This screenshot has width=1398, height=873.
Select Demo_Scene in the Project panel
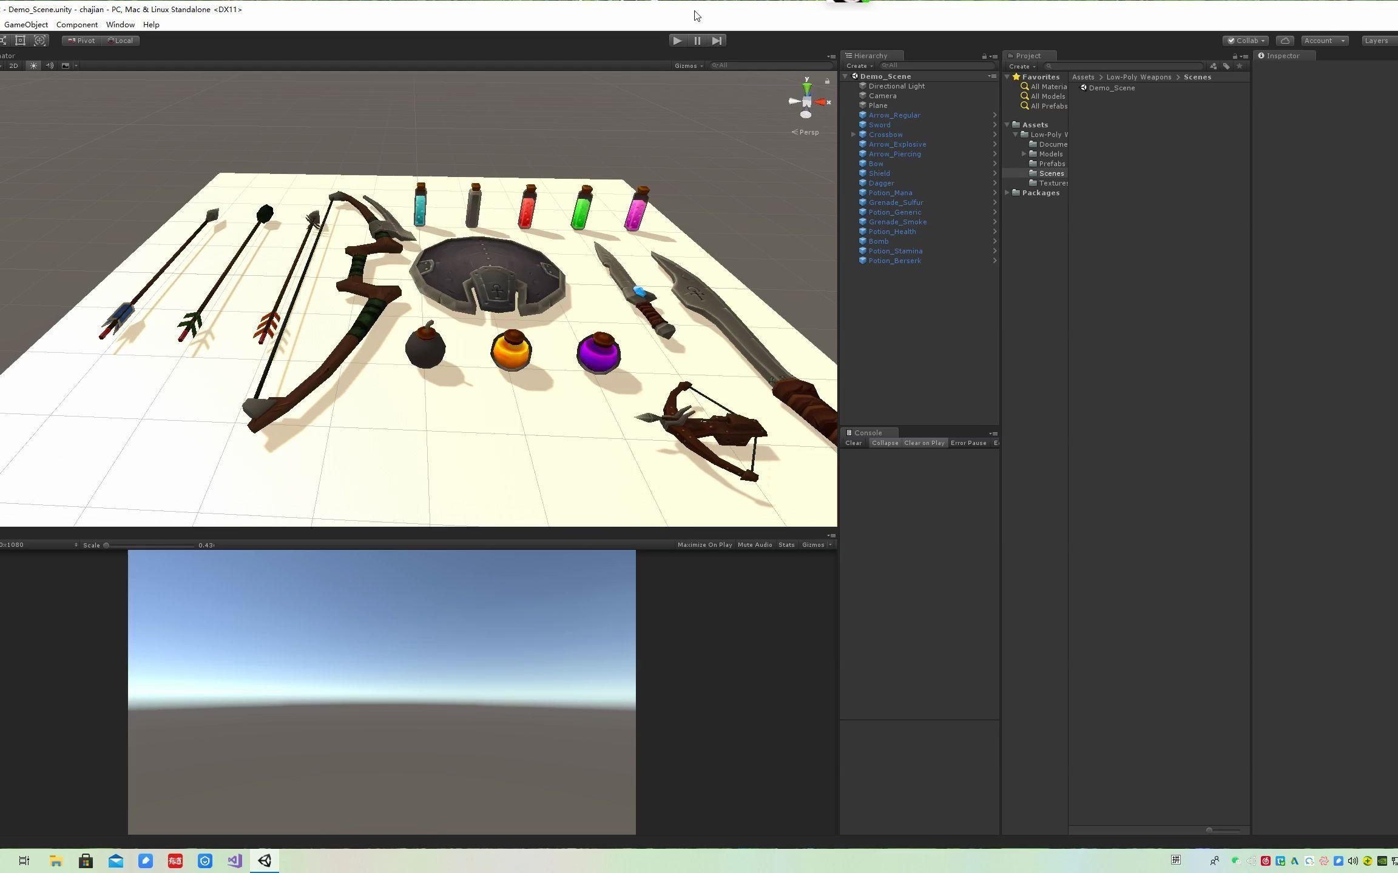[1111, 87]
